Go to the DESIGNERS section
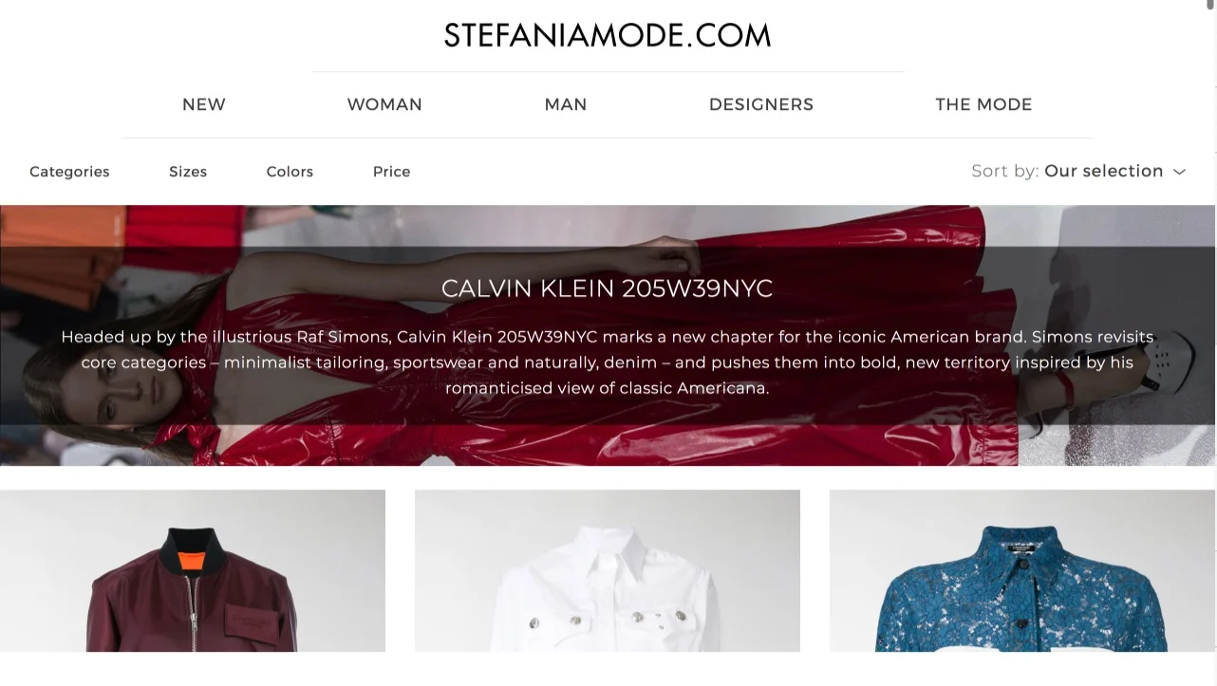Viewport: 1217px width, 686px height. [761, 104]
